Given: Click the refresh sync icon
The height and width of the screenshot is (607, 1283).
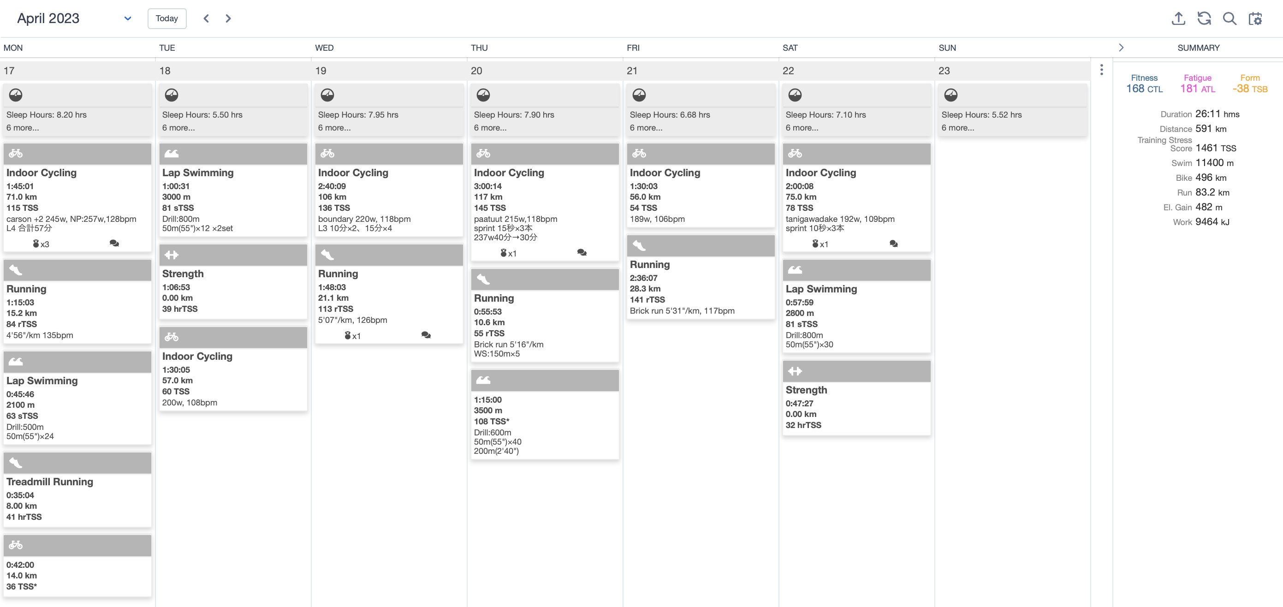Looking at the screenshot, I should coord(1204,18).
